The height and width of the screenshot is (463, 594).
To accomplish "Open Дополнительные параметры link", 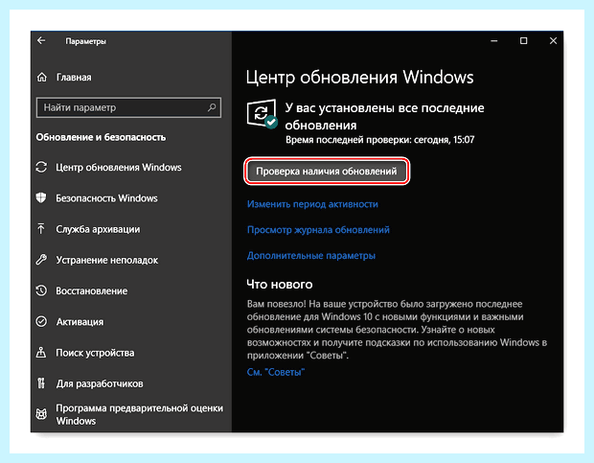I will click(311, 256).
